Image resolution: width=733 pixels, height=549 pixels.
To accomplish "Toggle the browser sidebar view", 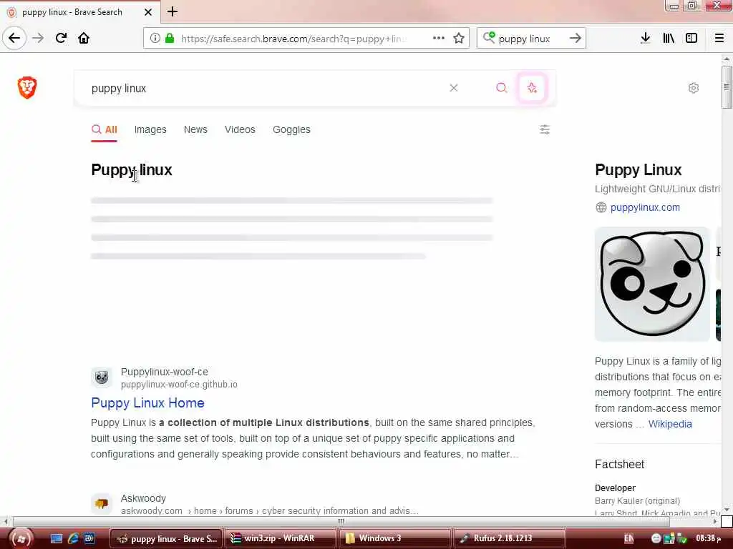I will click(691, 38).
